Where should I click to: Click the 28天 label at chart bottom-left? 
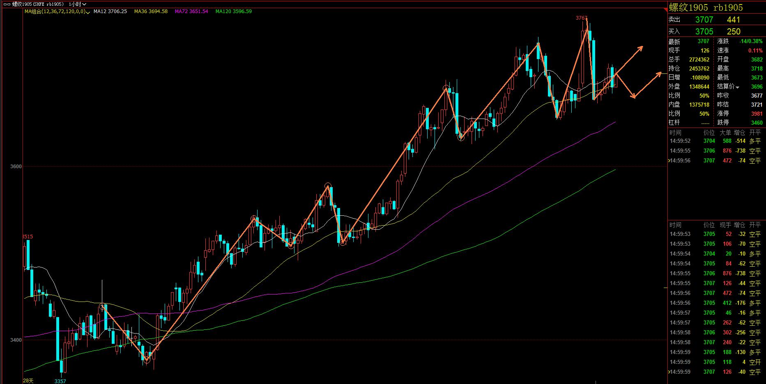point(28,381)
